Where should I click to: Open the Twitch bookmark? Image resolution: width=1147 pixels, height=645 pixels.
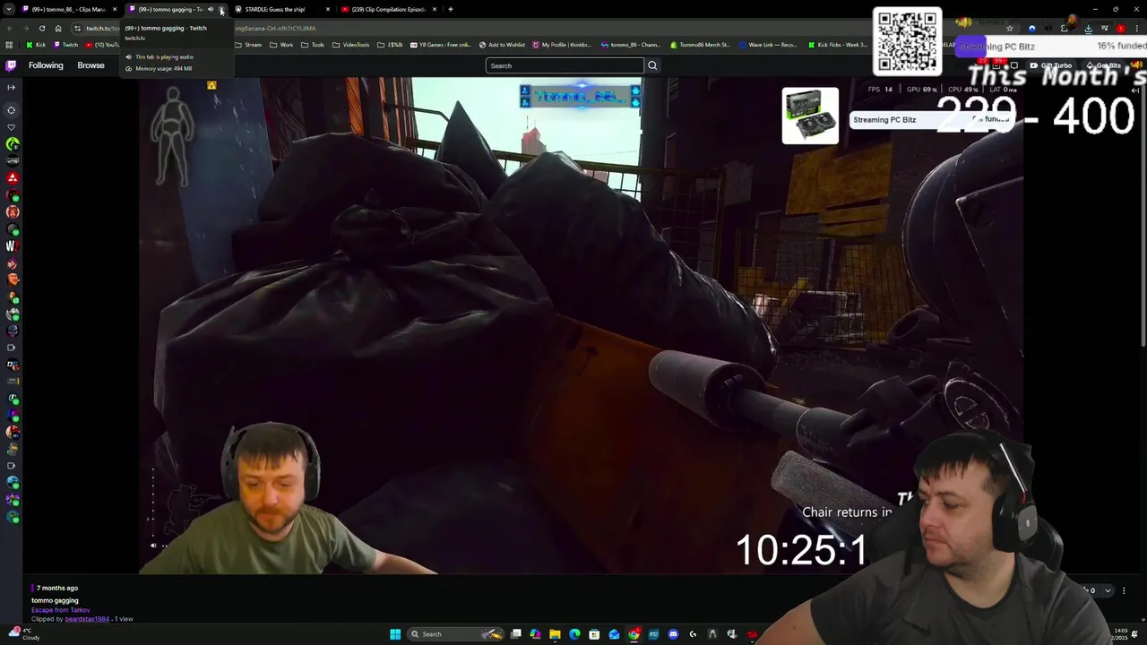[x=65, y=45]
